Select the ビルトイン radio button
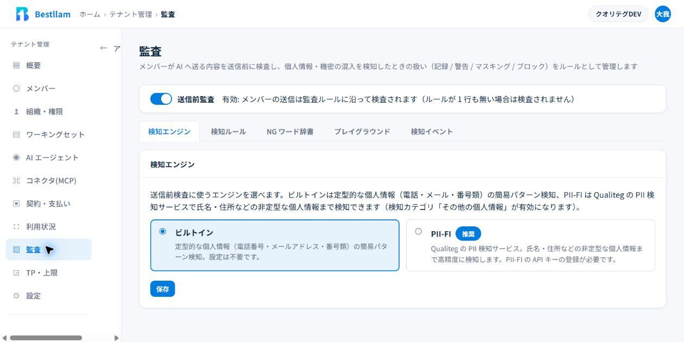The width and height of the screenshot is (684, 342). coord(162,231)
